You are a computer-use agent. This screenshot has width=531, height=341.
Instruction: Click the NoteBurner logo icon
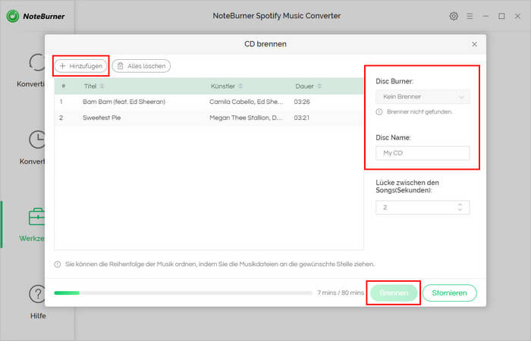click(13, 16)
